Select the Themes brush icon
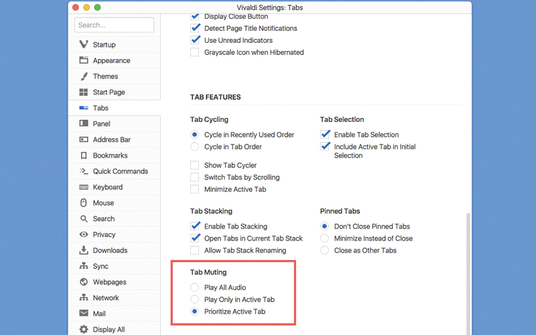This screenshot has height=335, width=536. click(84, 76)
